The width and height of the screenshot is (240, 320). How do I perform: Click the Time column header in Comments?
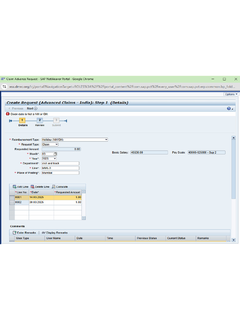tap(120, 238)
